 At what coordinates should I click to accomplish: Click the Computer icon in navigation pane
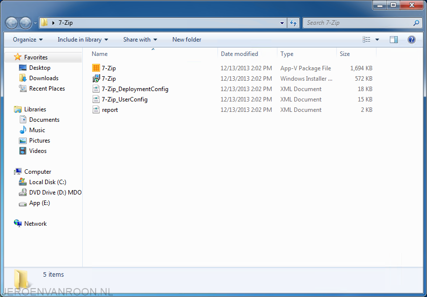18,171
